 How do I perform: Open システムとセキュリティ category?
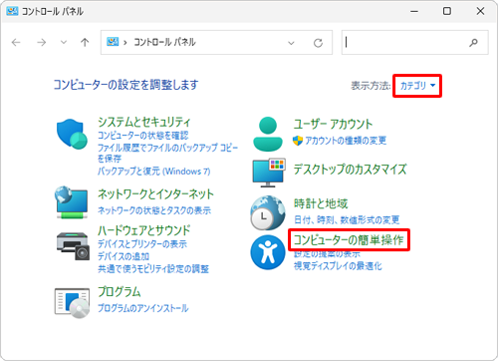(x=144, y=122)
